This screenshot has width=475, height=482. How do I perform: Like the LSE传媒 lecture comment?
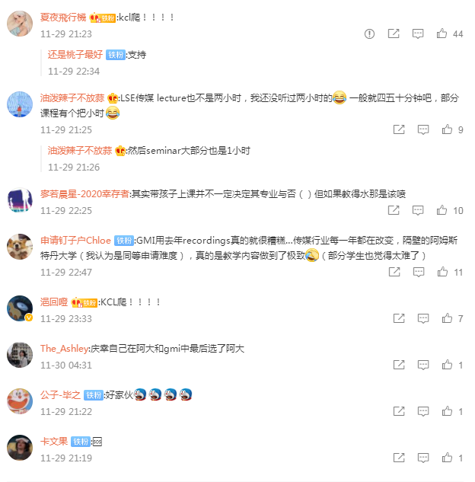(447, 129)
